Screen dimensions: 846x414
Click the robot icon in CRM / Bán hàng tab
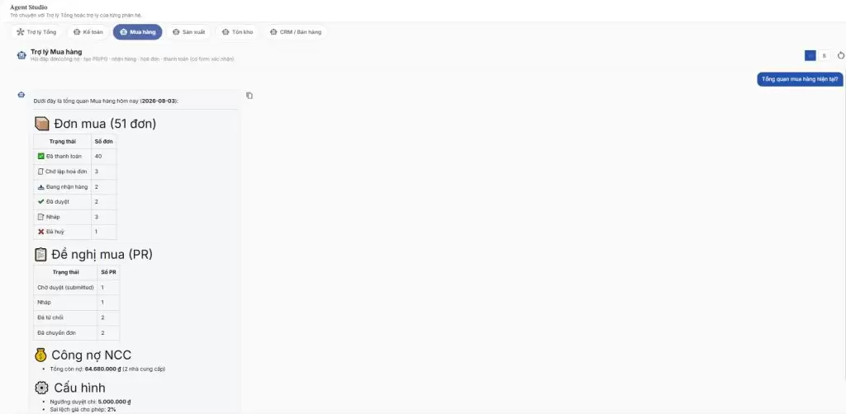coord(273,32)
